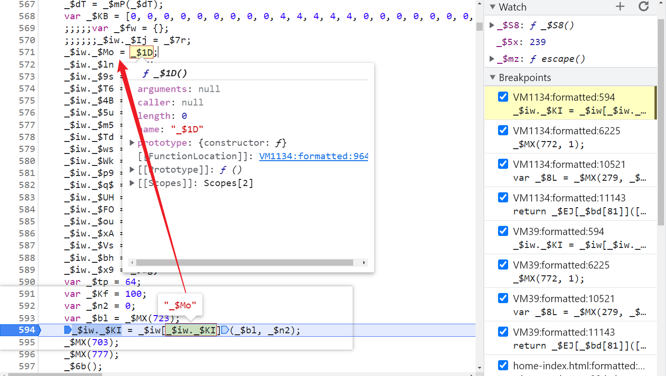Expand the _$mz escape watch entry
This screenshot has width=666, height=376.
pyautogui.click(x=492, y=59)
